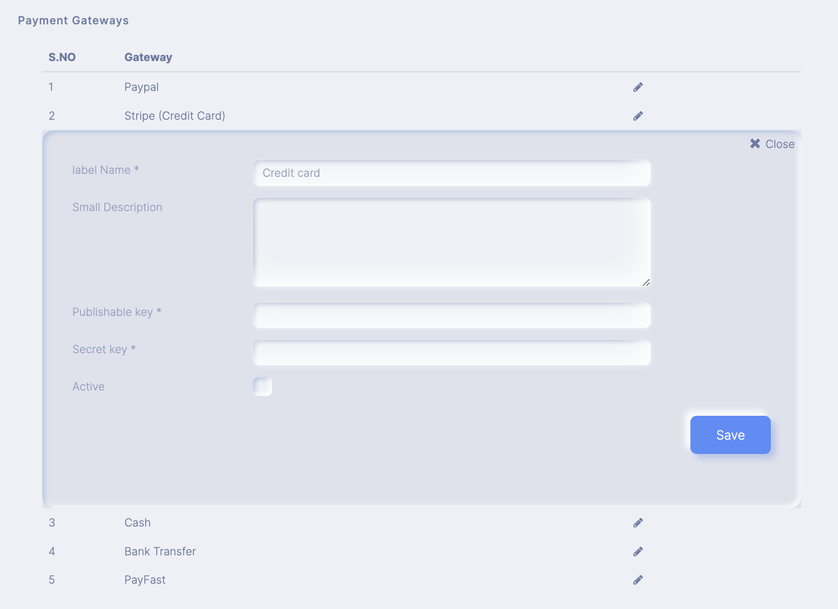838x609 pixels.
Task: Click the Small Description label
Action: 117,207
